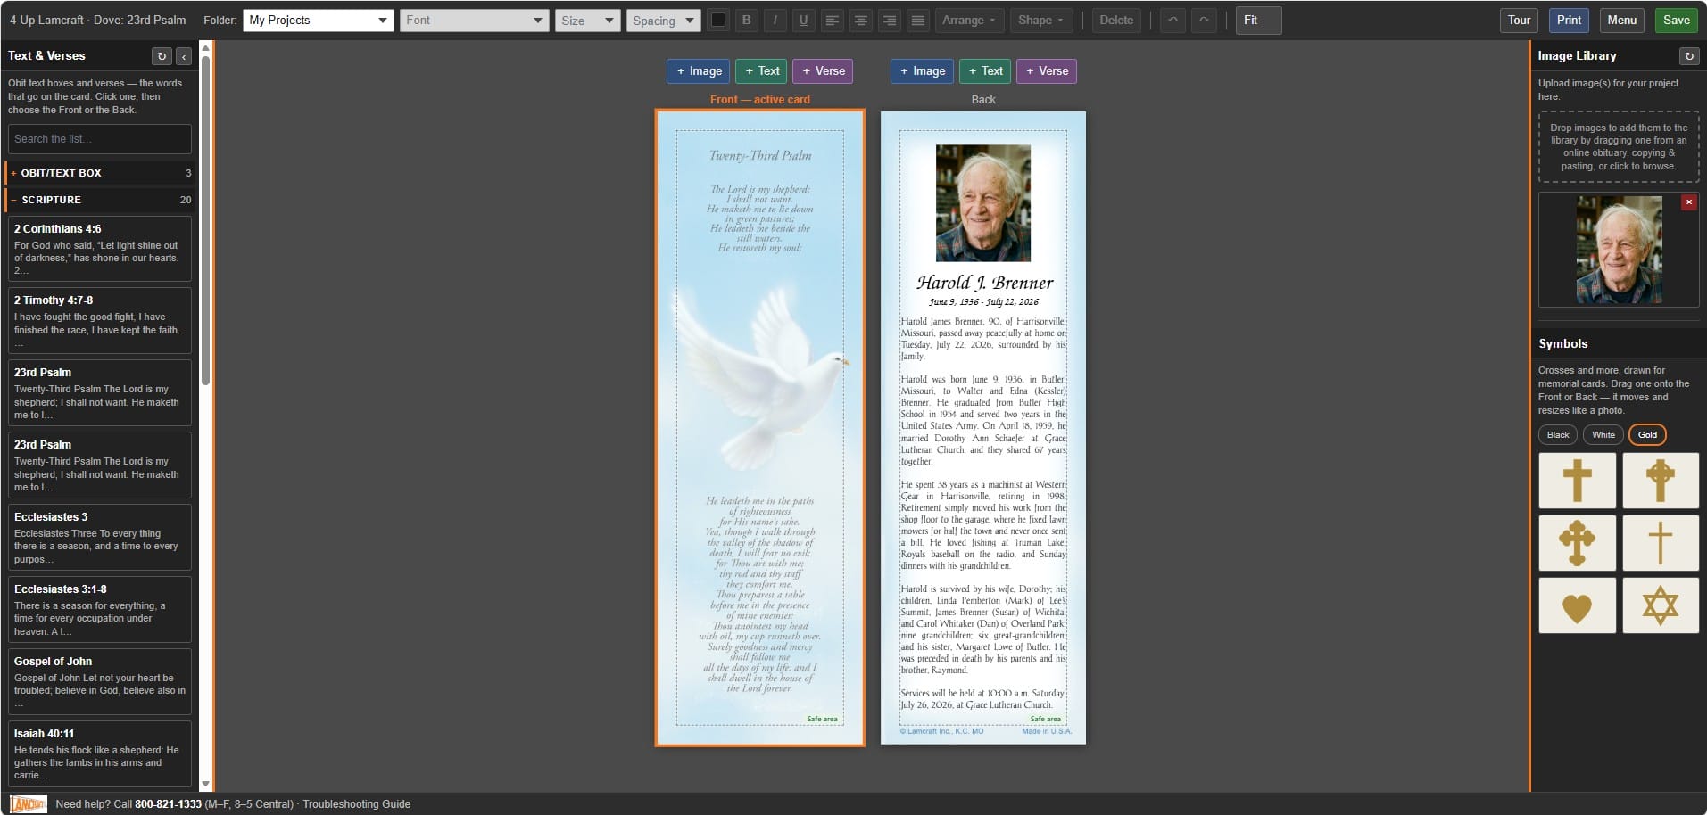Viewport: 1707px width, 815px height.
Task: Click the undo arrow icon
Action: tap(1173, 20)
